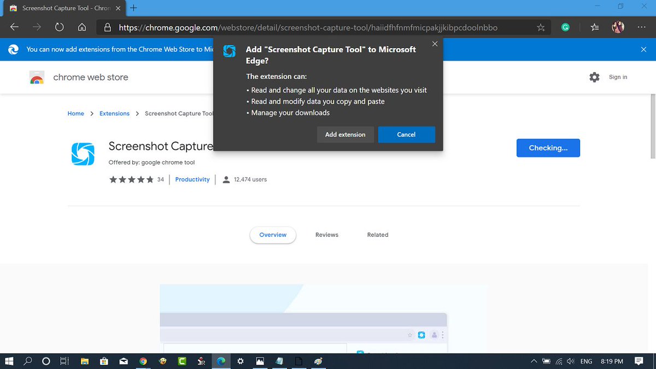Open the web store settings gear

coord(594,77)
